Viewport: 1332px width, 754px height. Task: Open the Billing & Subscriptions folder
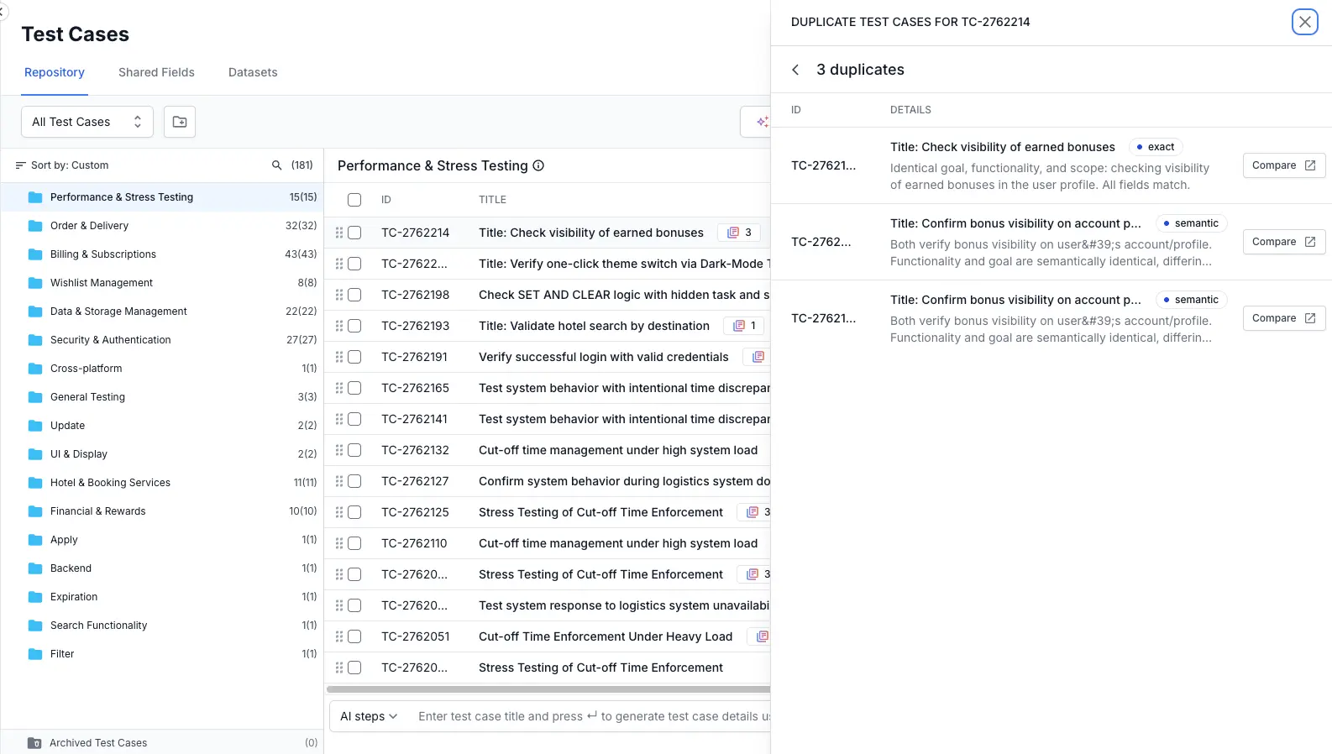click(103, 254)
